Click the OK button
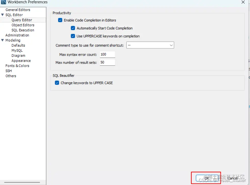Viewport: 250px width, 185px height. 207,178
